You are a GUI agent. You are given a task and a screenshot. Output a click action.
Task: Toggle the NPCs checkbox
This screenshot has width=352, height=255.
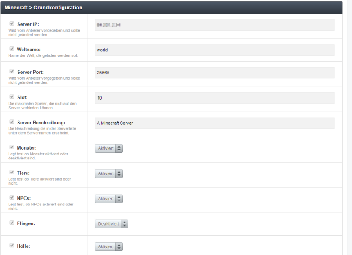[12, 197]
